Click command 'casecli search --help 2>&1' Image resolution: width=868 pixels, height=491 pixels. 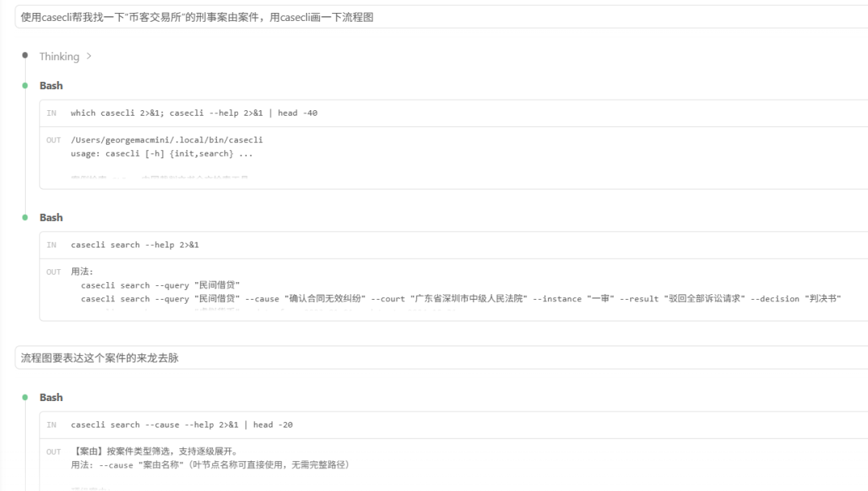(134, 244)
